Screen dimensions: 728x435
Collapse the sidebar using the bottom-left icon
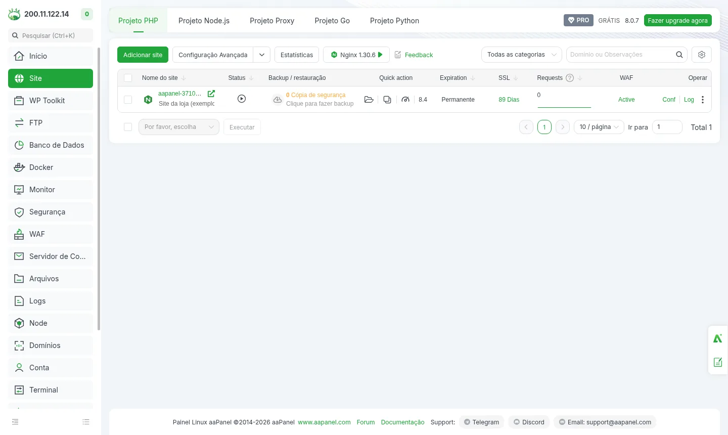[15, 422]
